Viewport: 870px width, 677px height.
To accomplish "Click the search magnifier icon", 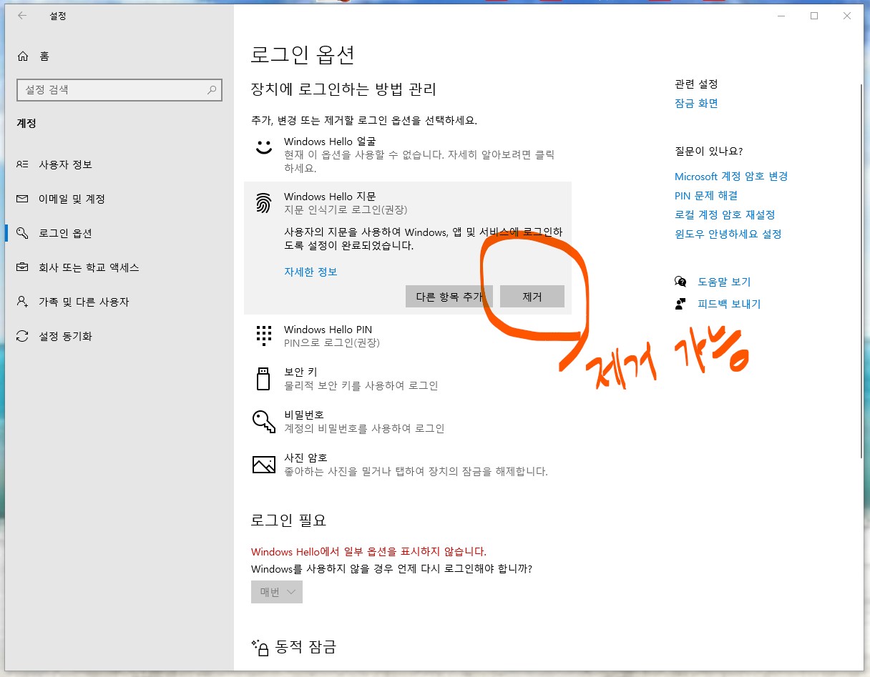I will (x=212, y=90).
